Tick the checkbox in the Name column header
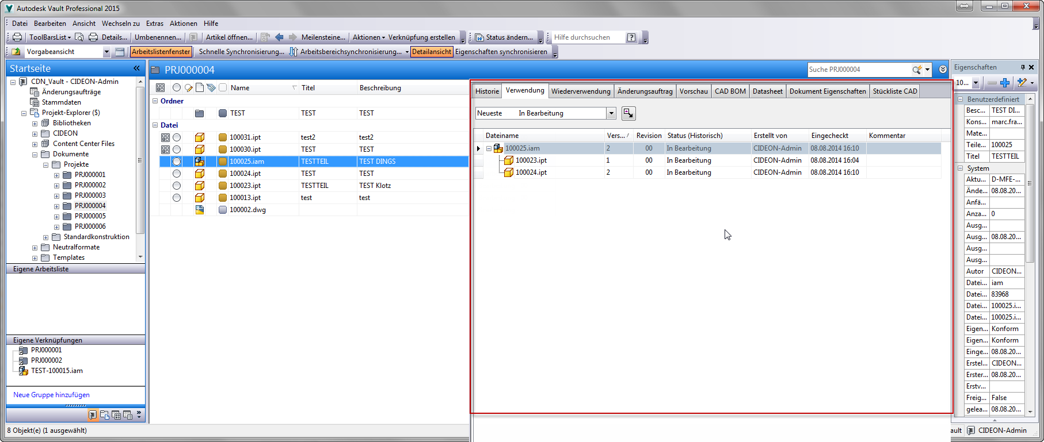Image resolution: width=1044 pixels, height=442 pixels. pyautogui.click(x=223, y=88)
